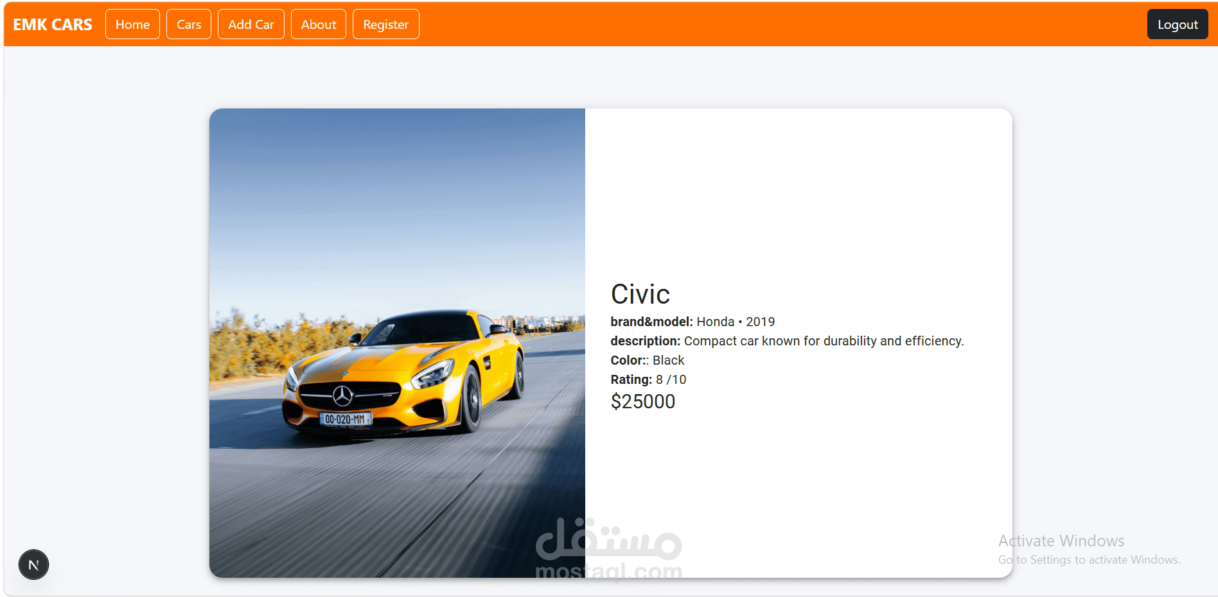The width and height of the screenshot is (1218, 597).
Task: Click the EMK CARS brand logo
Action: (x=53, y=24)
